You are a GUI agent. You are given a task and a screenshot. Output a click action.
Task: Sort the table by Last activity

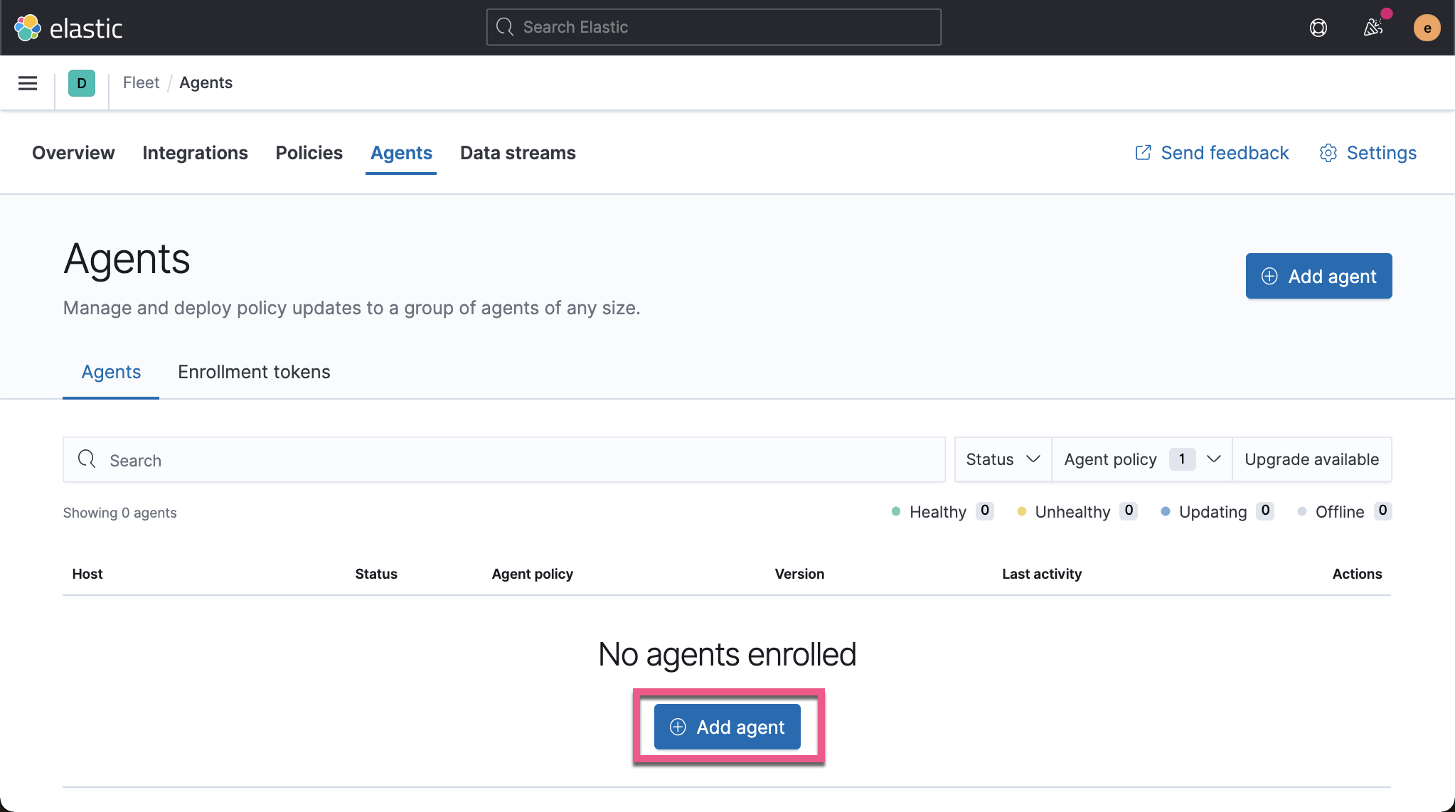click(1041, 574)
